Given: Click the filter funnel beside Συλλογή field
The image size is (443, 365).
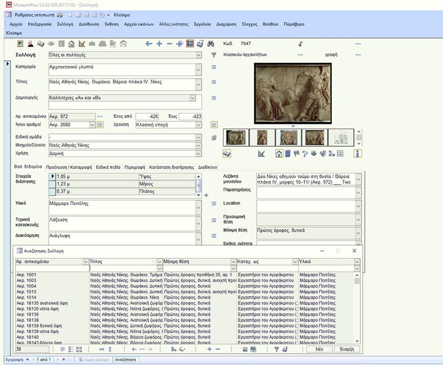Looking at the screenshot, I should pyautogui.click(x=214, y=55).
